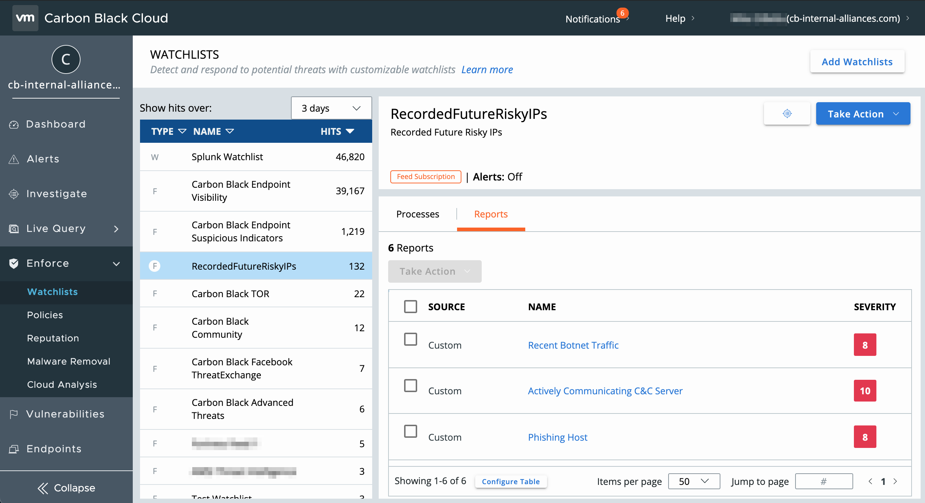The width and height of the screenshot is (925, 503).
Task: Open the 3 days hits dropdown
Action: [331, 108]
